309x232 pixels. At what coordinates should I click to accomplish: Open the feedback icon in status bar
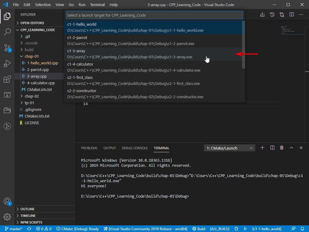(x=293, y=229)
